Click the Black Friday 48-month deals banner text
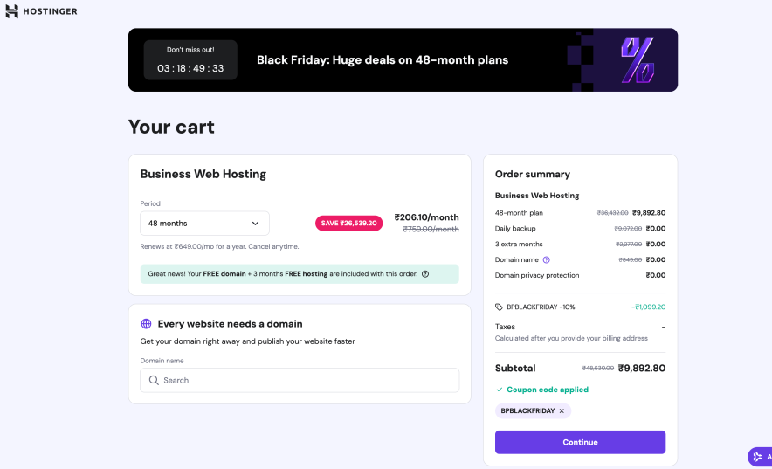 (x=383, y=60)
